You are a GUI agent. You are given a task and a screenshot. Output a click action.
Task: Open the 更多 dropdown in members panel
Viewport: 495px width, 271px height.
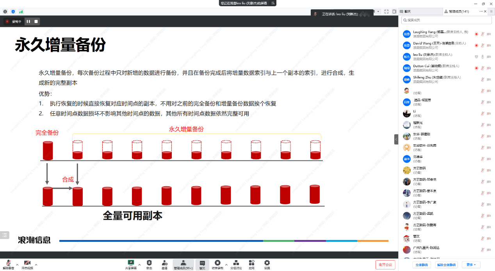click(x=470, y=265)
